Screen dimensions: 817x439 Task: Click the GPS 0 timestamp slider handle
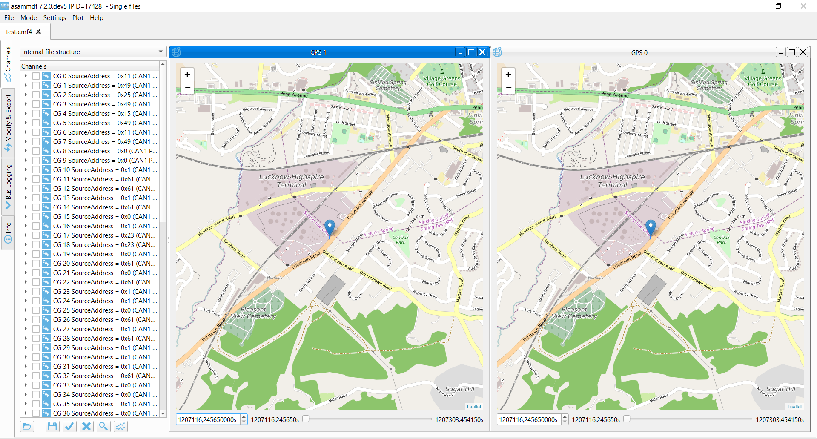(x=627, y=419)
